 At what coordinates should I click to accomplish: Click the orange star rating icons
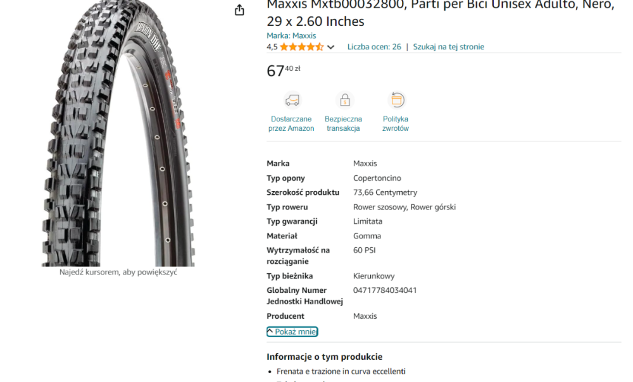point(301,47)
